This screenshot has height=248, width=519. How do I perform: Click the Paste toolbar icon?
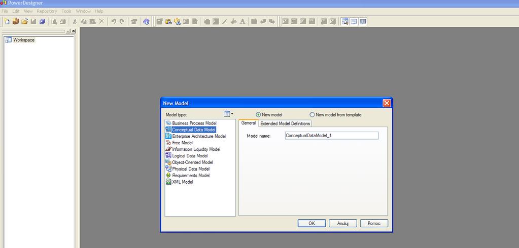click(x=93, y=22)
